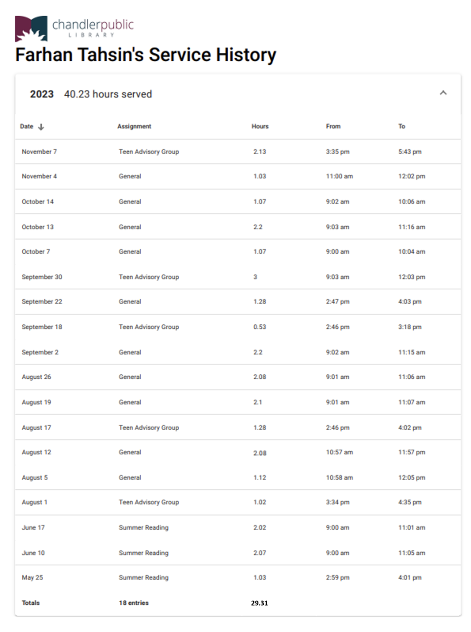Click the June 10 Summer Reading assignment
Image resolution: width=471 pixels, height=632 pixels.
point(144,553)
